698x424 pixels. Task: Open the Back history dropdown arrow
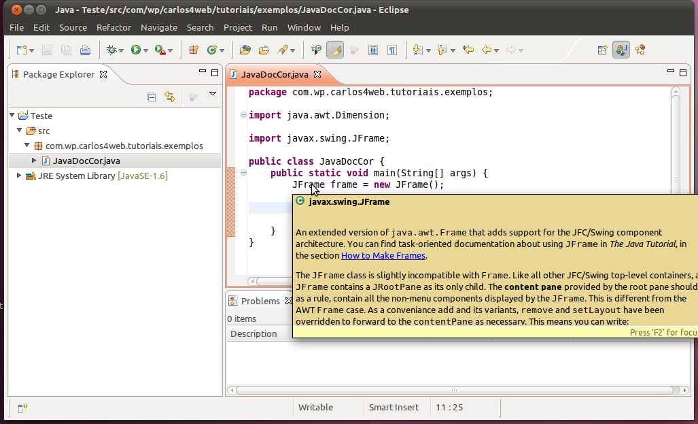point(496,51)
